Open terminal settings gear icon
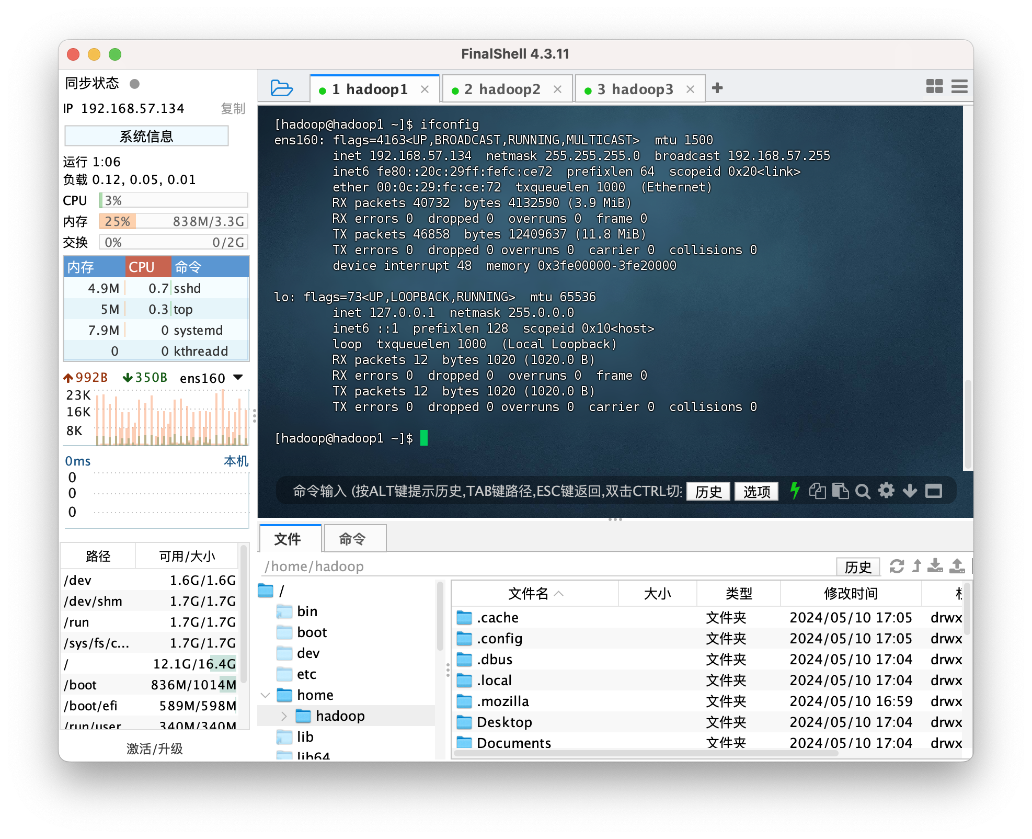Screen dimensions: 1032x839 point(886,491)
